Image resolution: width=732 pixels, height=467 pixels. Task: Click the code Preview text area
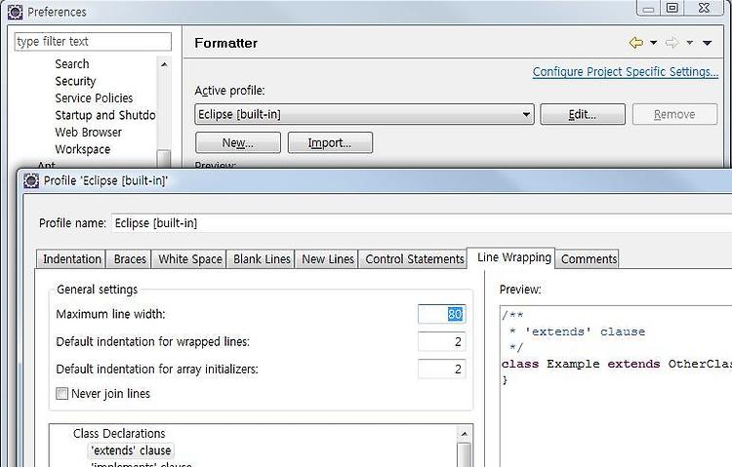coord(616,386)
